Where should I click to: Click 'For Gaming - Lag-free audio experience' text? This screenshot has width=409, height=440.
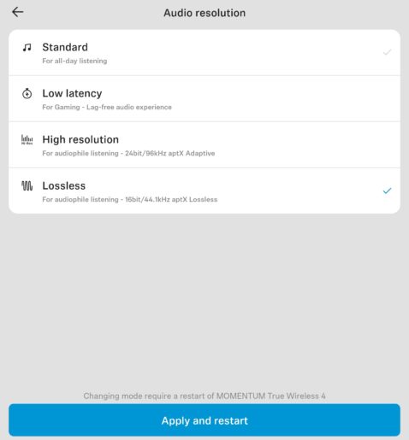(x=107, y=107)
